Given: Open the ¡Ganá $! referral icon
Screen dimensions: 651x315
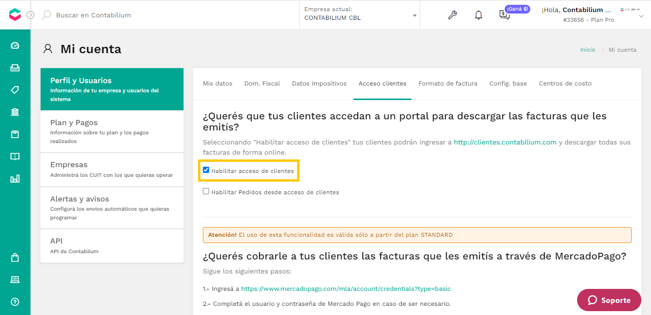Looking at the screenshot, I should (505, 15).
